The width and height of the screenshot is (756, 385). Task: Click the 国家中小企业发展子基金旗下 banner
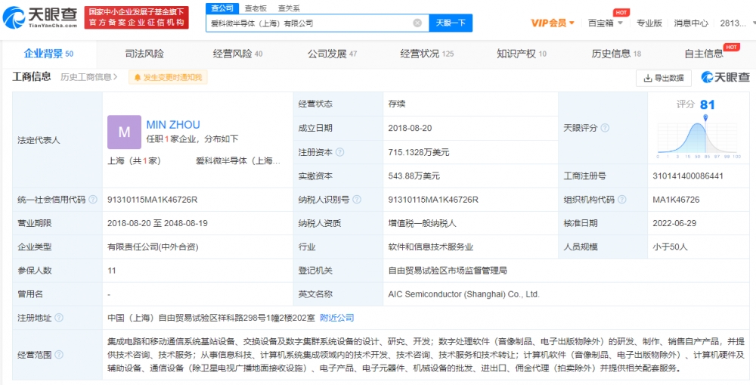tap(136, 18)
